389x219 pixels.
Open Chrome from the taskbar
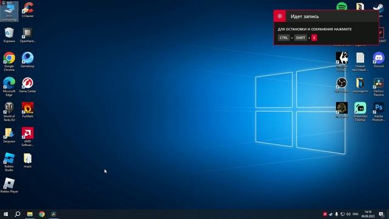[42, 214]
